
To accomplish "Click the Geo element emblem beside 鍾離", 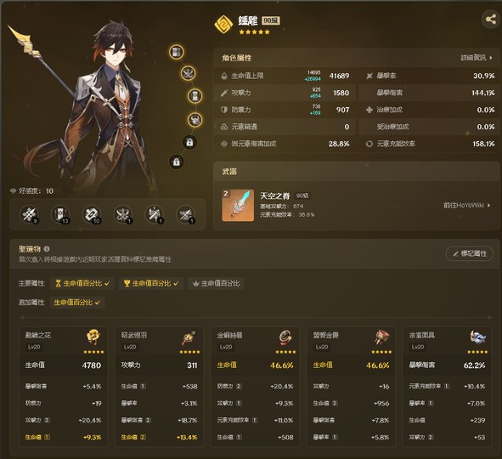I will click(x=223, y=25).
